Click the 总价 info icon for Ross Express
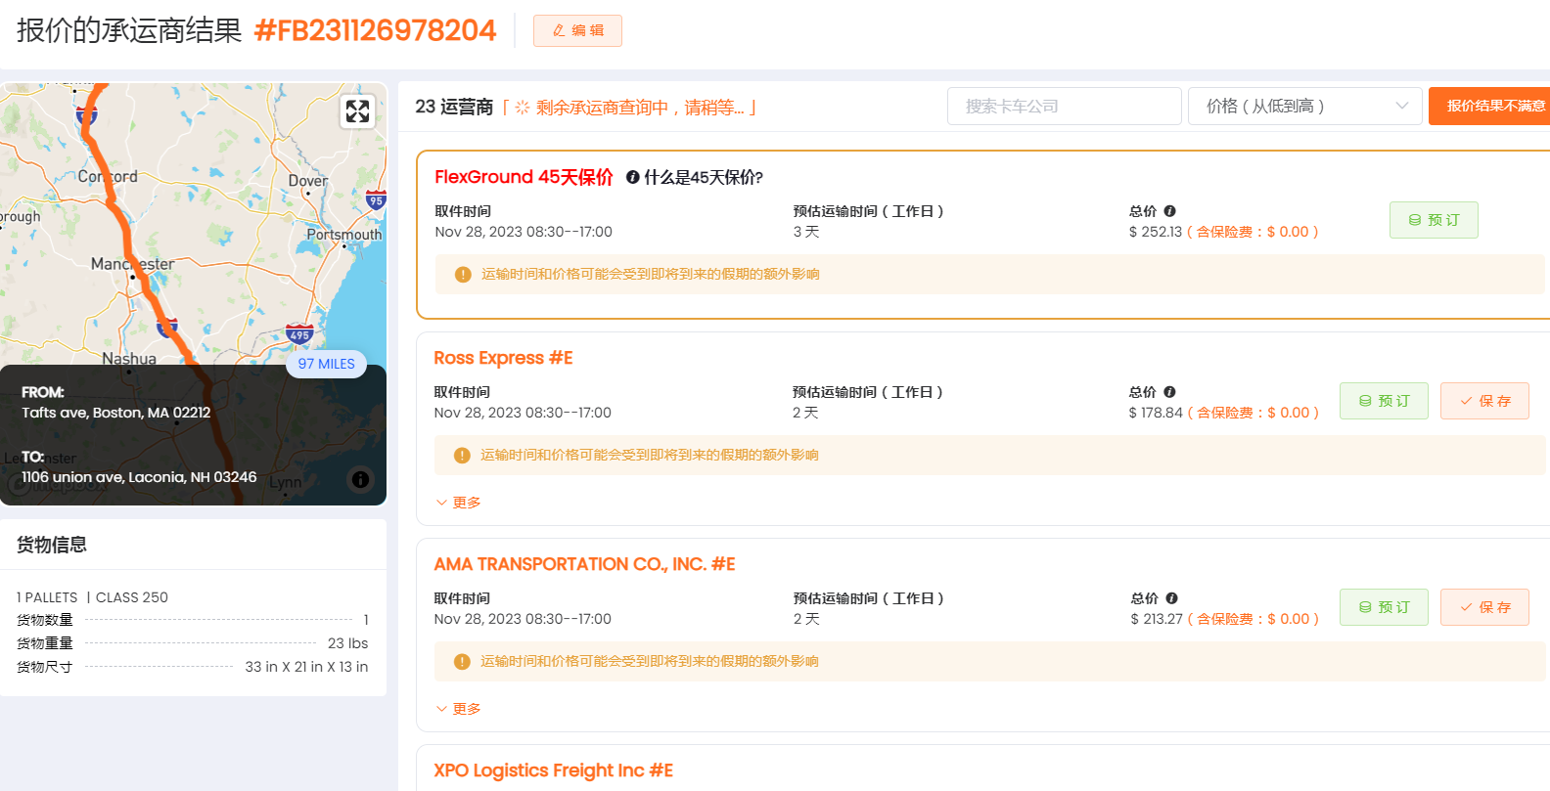 pyautogui.click(x=1169, y=392)
